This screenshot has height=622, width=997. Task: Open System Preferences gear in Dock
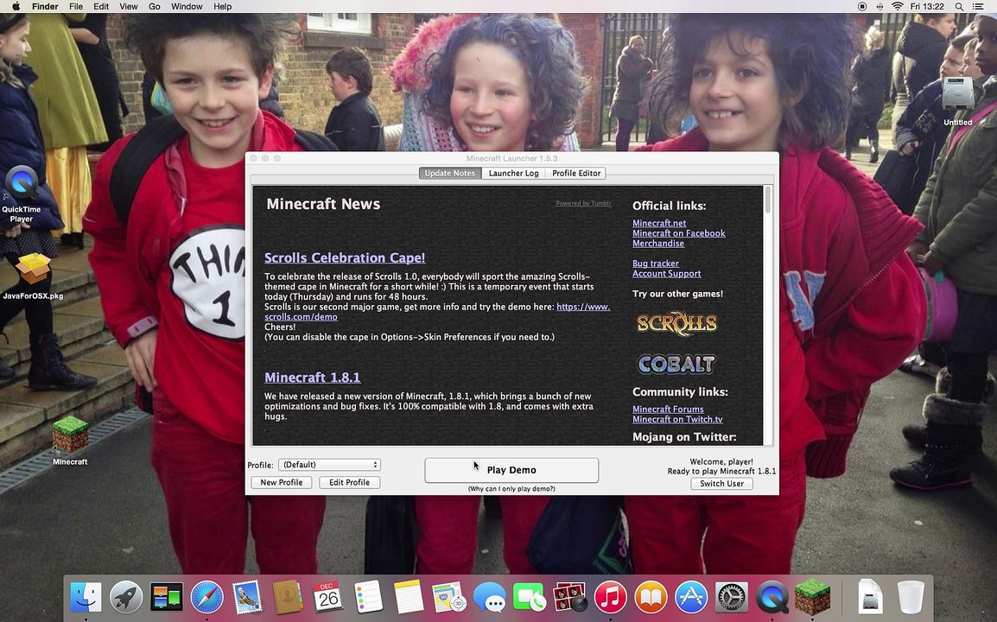(x=732, y=597)
